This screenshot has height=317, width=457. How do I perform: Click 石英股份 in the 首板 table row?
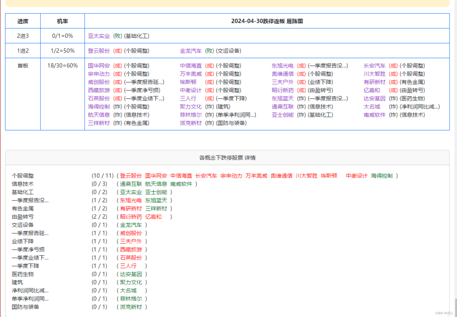pyautogui.click(x=99, y=98)
